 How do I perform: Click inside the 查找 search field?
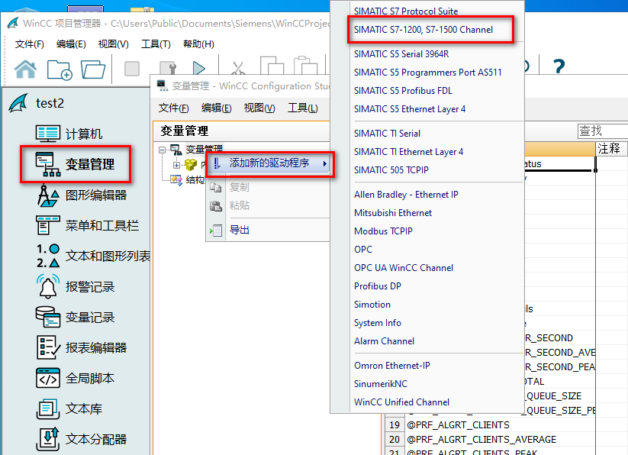[602, 130]
